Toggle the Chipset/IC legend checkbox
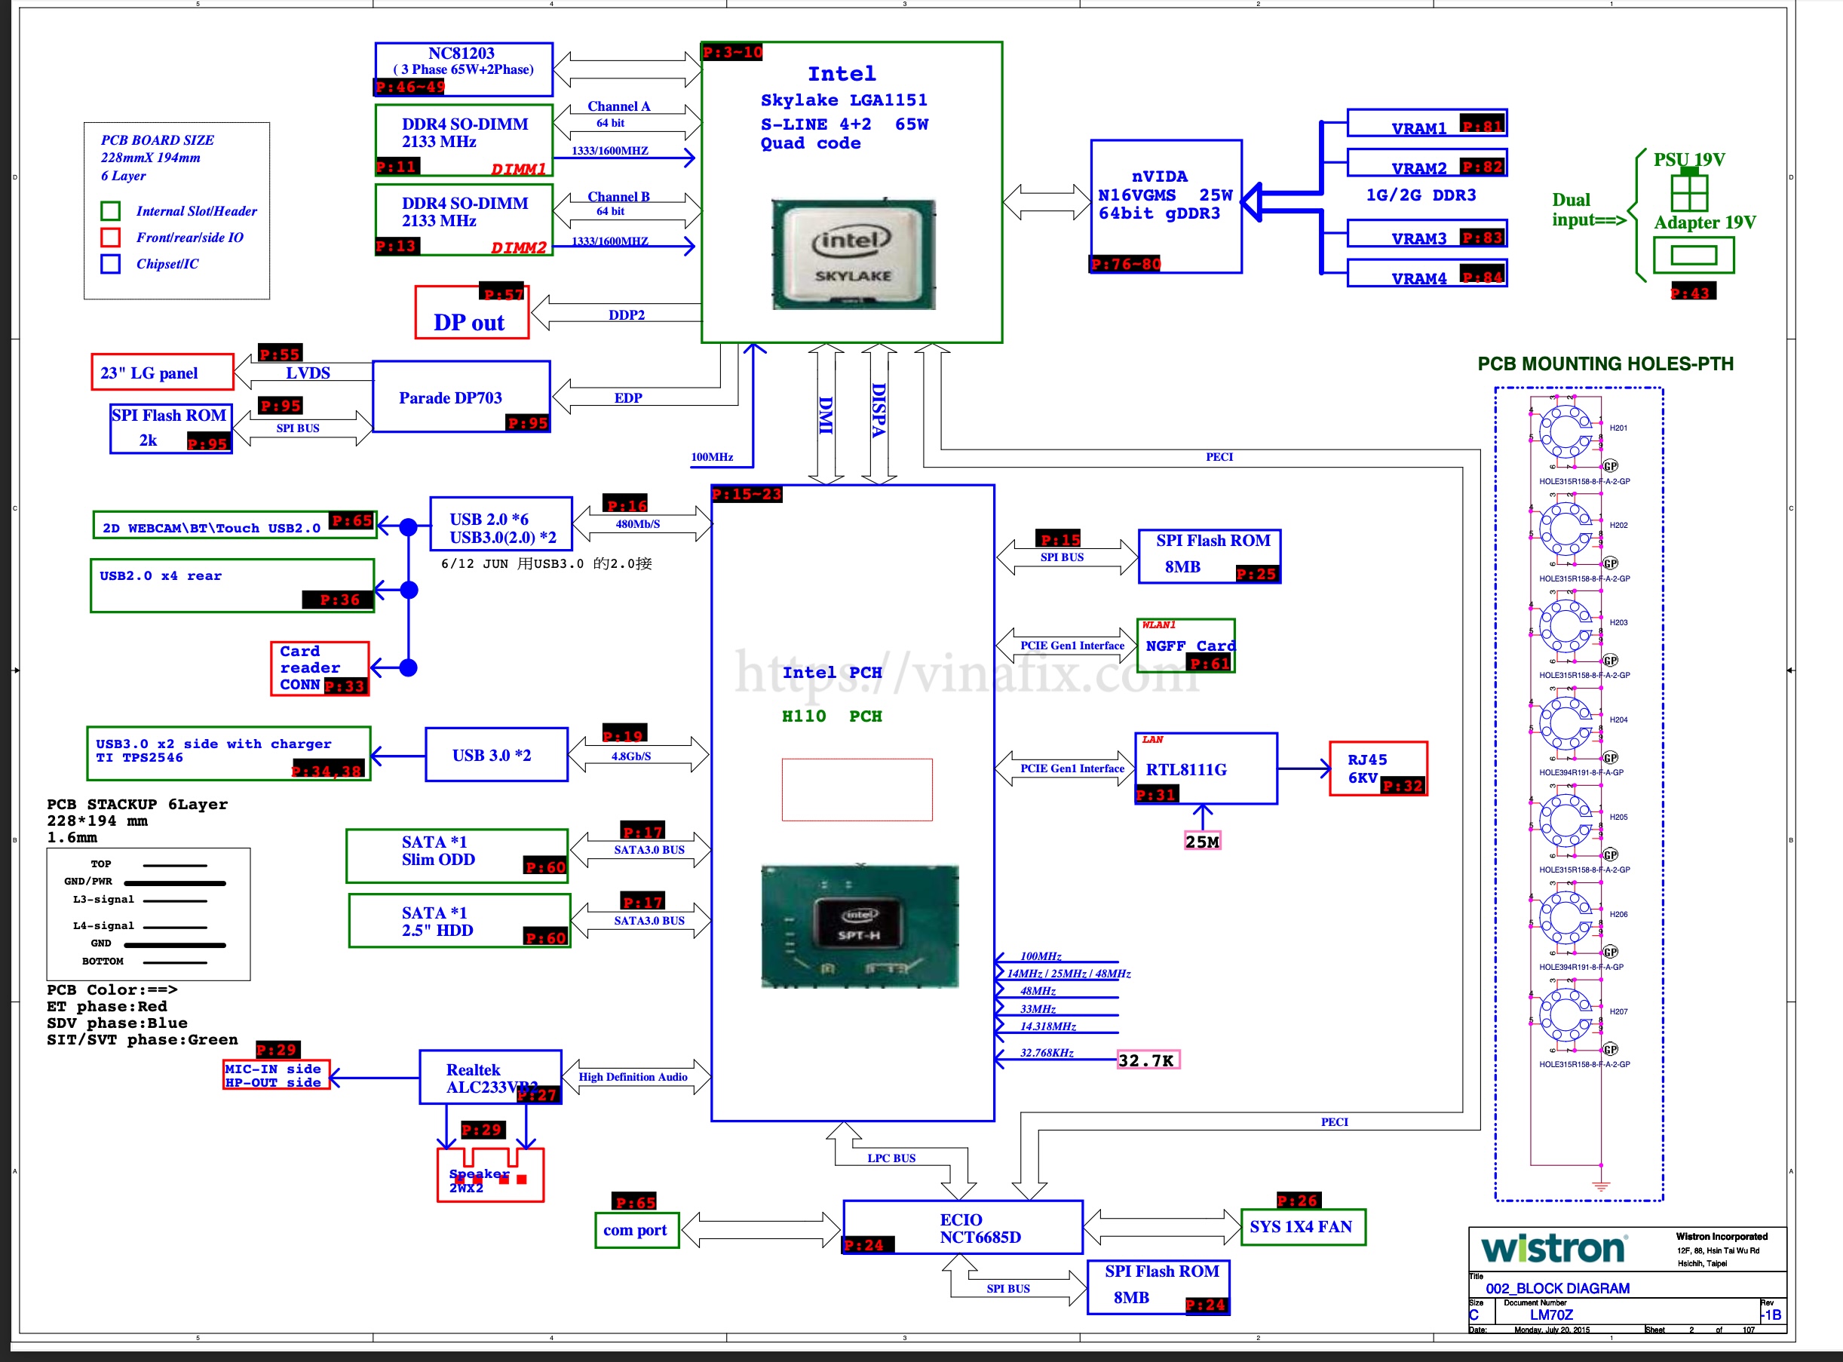This screenshot has width=1843, height=1362. pyautogui.click(x=112, y=265)
